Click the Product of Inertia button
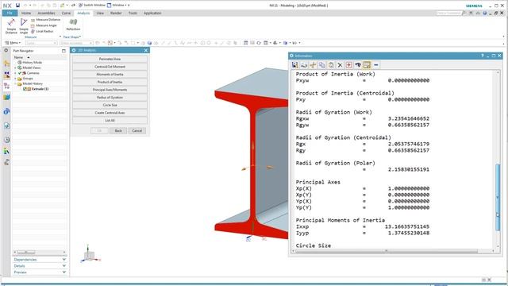This screenshot has width=508, height=286. (x=110, y=82)
